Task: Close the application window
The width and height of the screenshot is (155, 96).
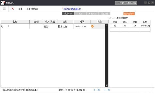Action: [152, 3]
